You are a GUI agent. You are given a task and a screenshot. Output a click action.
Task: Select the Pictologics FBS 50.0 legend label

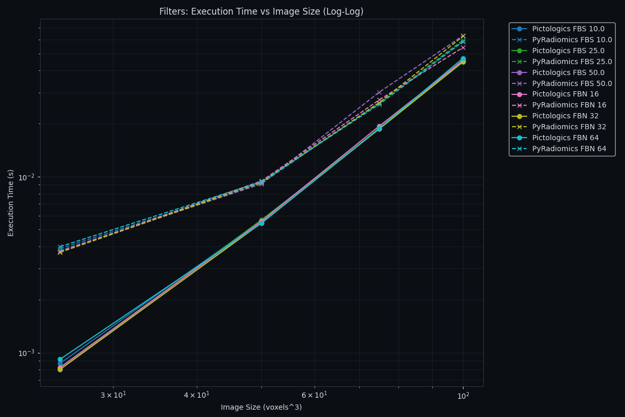(568, 72)
